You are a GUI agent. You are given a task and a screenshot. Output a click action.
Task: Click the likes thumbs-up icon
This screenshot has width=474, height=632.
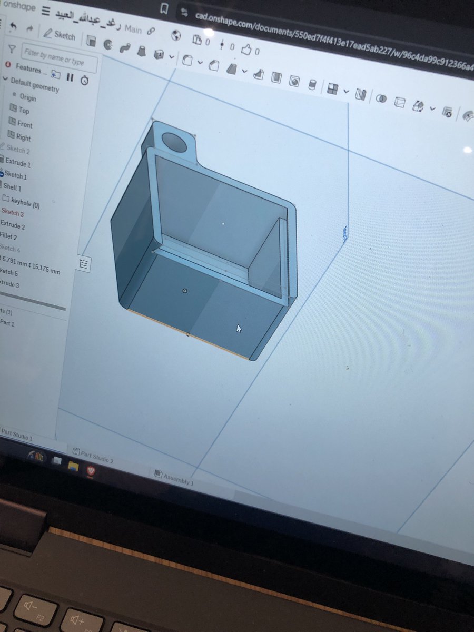click(247, 50)
